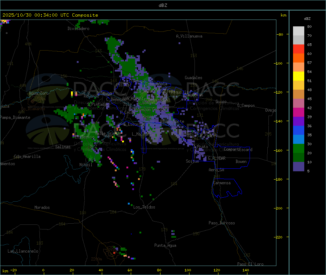Click the 'Lag.Llancanelo' label

(x=23, y=251)
